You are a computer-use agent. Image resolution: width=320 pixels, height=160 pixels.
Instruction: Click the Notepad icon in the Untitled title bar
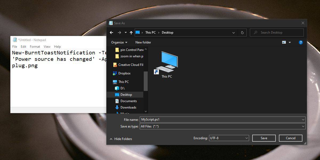pos(15,40)
